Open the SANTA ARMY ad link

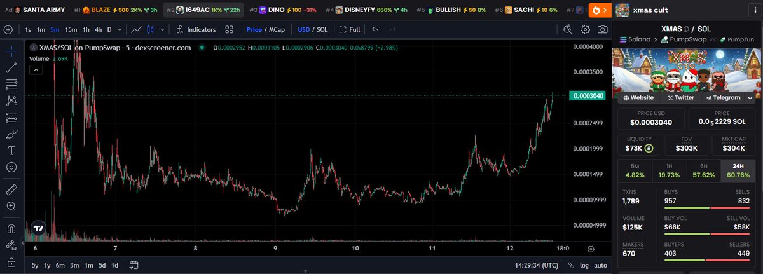(x=39, y=10)
